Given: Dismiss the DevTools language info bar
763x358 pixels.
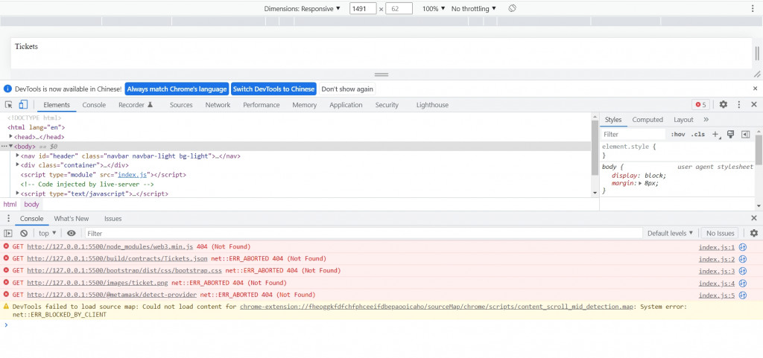Looking at the screenshot, I should (756, 89).
